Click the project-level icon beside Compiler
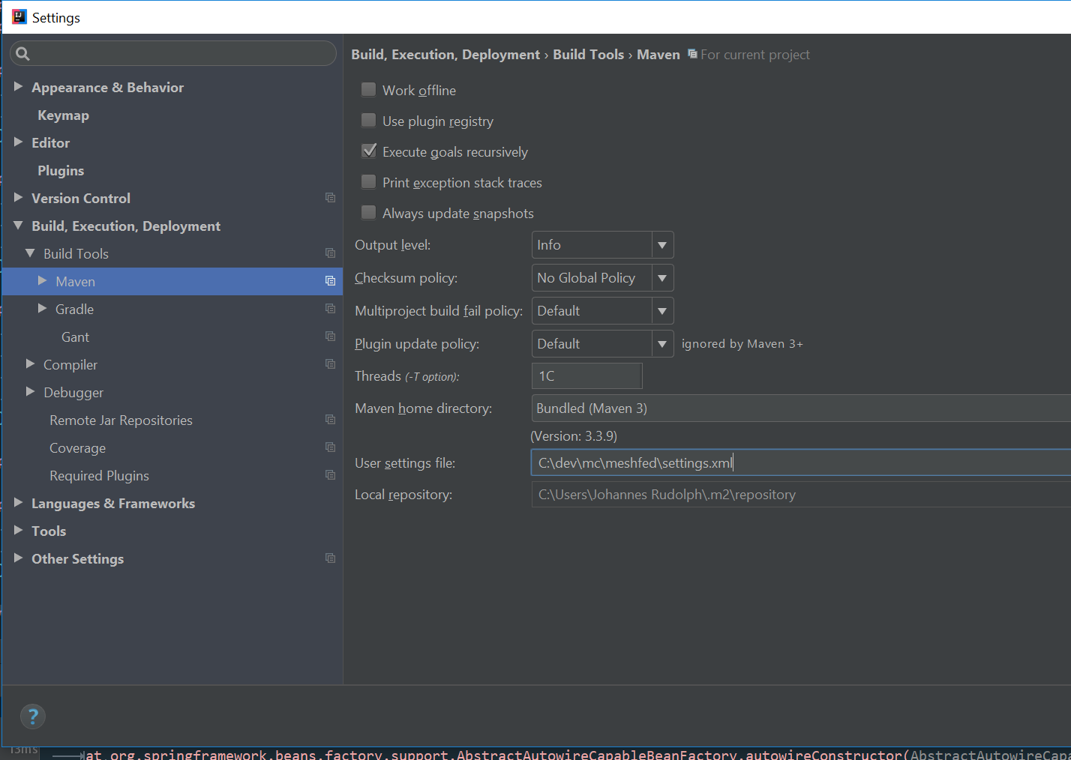This screenshot has height=760, width=1071. pyautogui.click(x=330, y=364)
